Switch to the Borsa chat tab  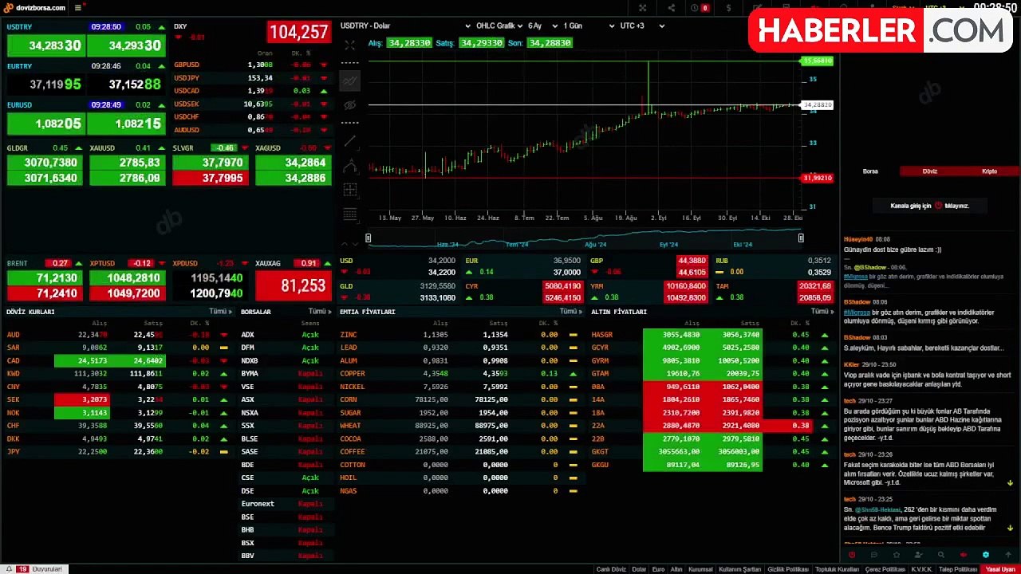tap(870, 171)
